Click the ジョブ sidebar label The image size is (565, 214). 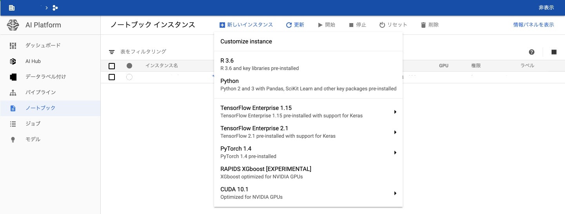pyautogui.click(x=33, y=124)
